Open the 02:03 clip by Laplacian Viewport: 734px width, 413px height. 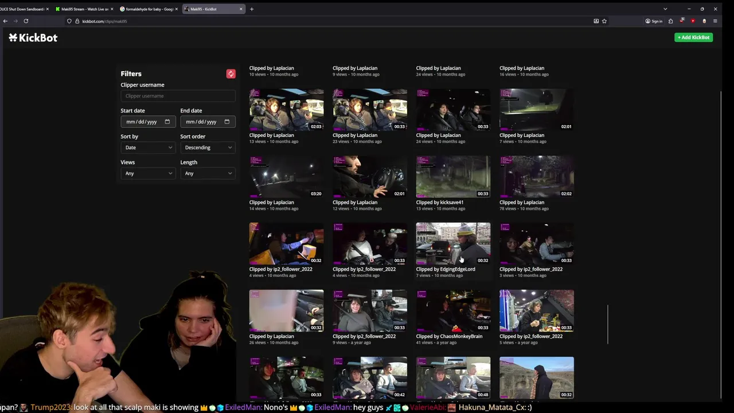click(x=286, y=110)
